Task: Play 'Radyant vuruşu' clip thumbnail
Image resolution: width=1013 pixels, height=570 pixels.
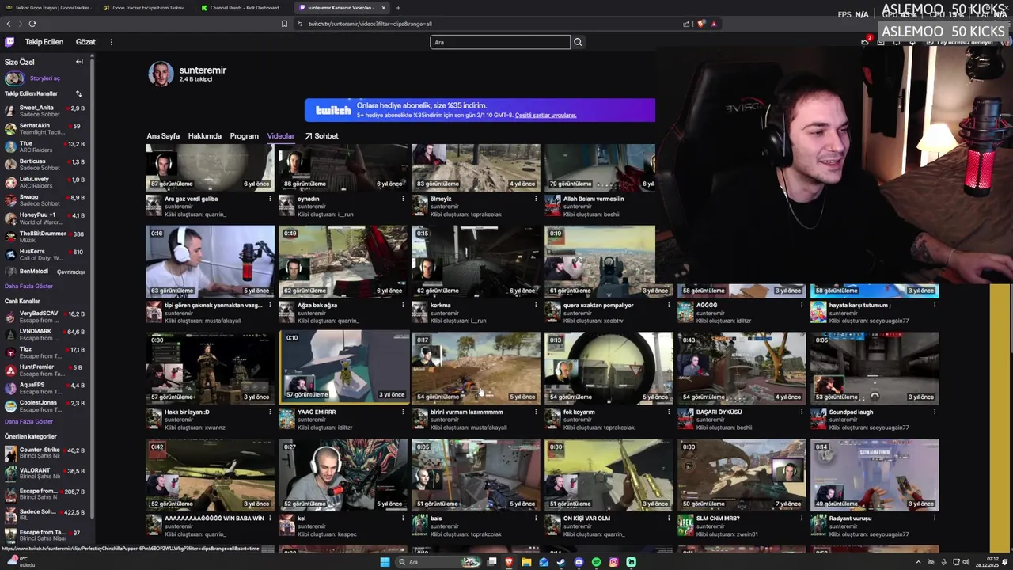Action: click(875, 475)
